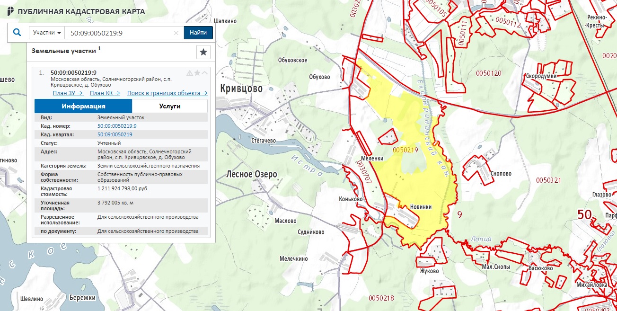Click the Скородумки map label
This screenshot has height=311, width=617.
(541, 76)
